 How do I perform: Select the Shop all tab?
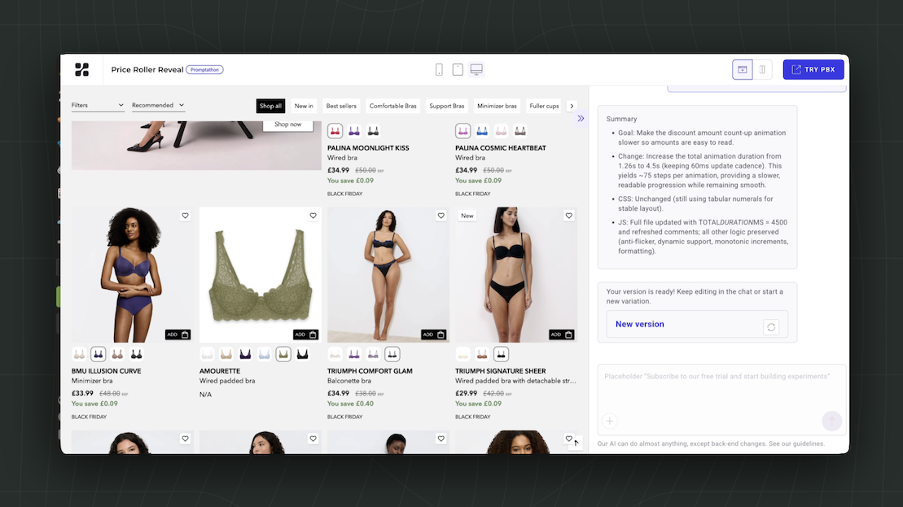pos(270,106)
